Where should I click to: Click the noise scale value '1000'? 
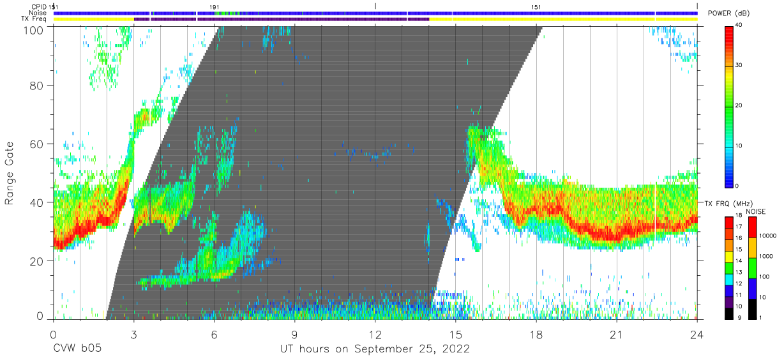(x=765, y=257)
